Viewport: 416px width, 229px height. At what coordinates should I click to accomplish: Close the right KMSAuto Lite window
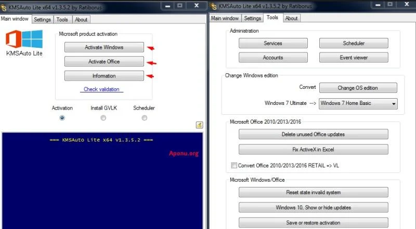407,4
